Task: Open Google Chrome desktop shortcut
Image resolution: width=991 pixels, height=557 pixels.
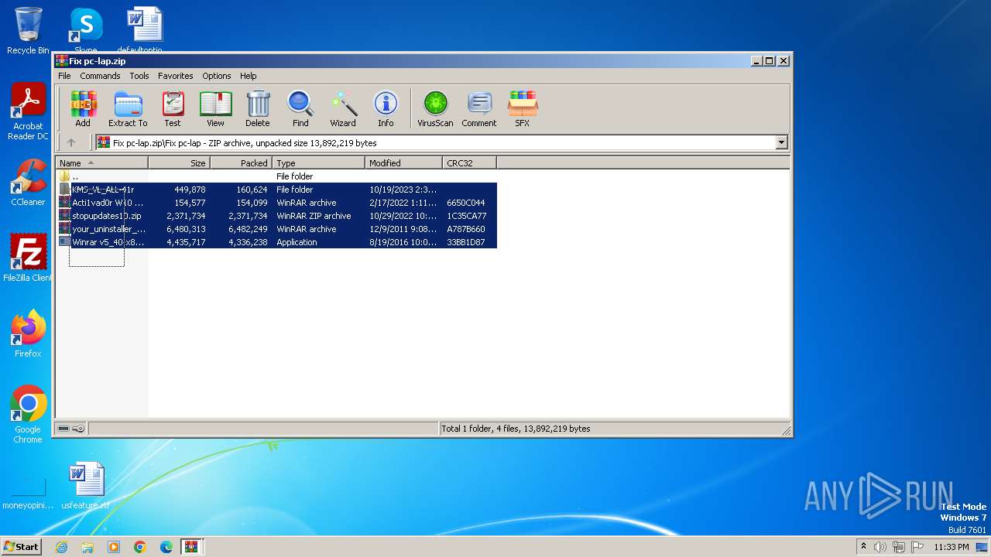Action: pos(28,415)
